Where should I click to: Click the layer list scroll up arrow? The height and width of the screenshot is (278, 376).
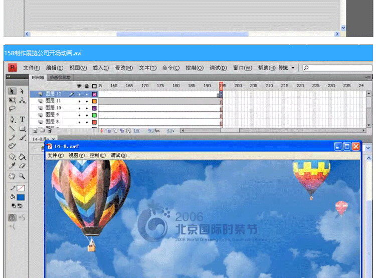tap(369, 94)
